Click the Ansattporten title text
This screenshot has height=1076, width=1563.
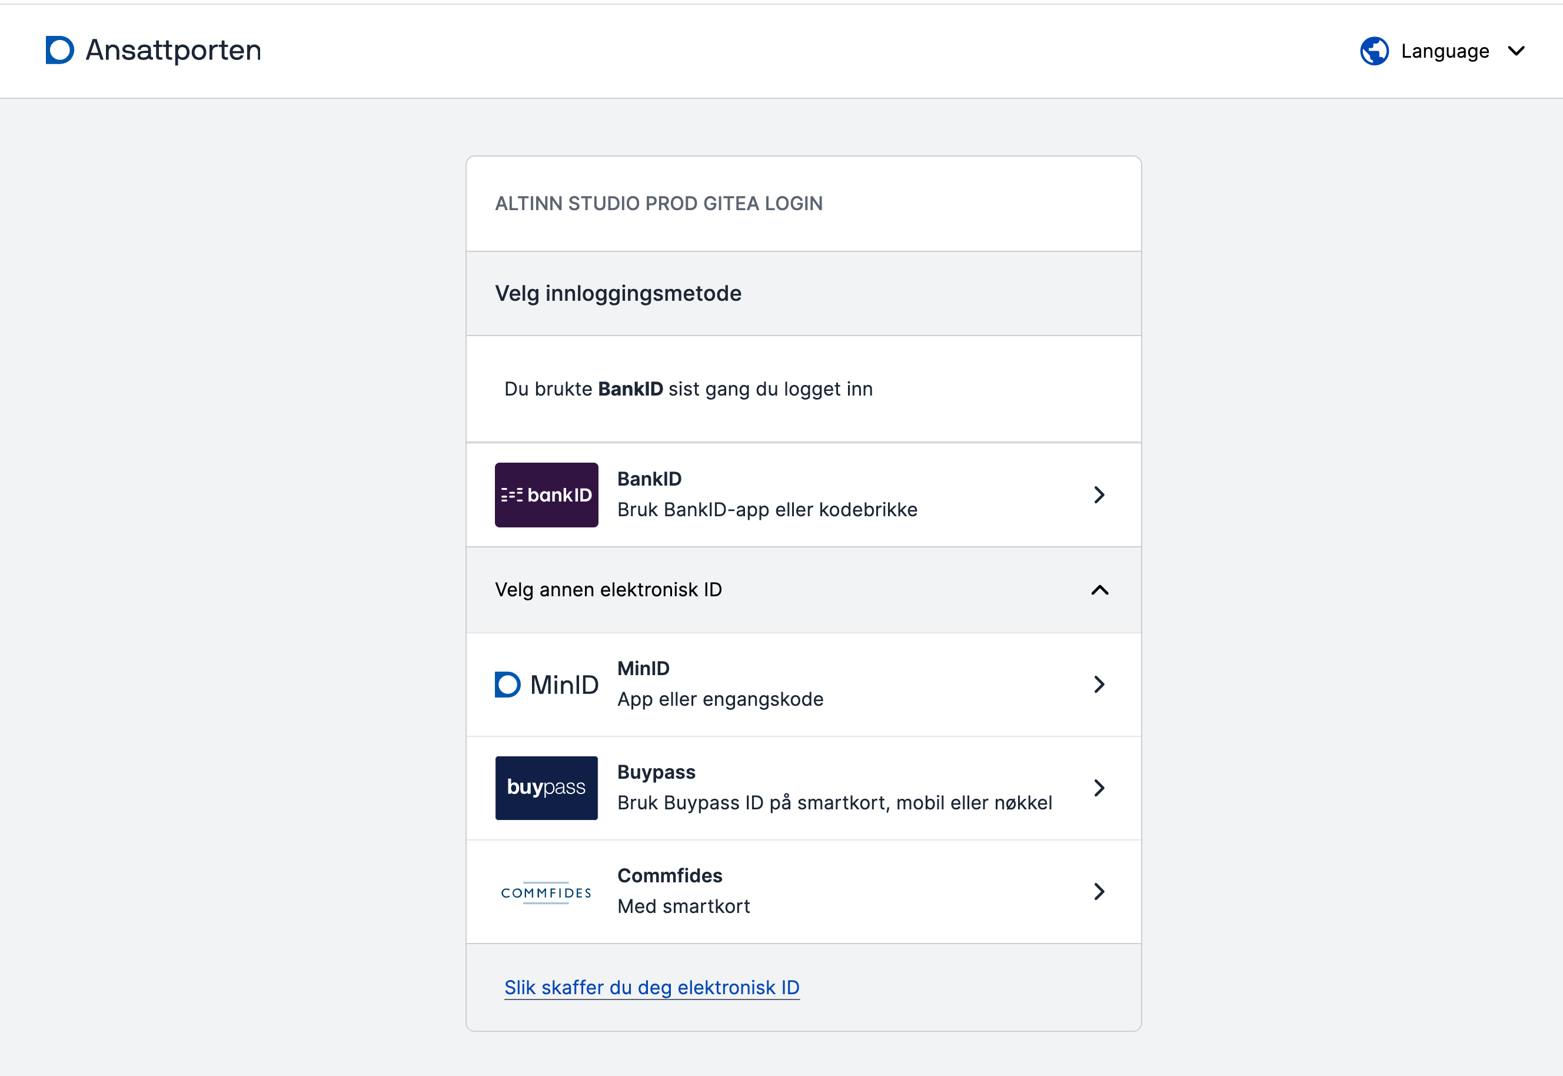[173, 50]
